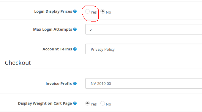Click the Invoice Prefix label text
Image resolution: width=202 pixels, height=112 pixels.
[x=59, y=84]
